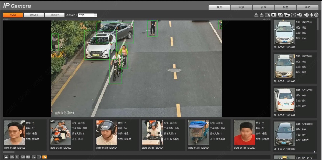Click timestamp 2018-06-21 18:23:49
The height and width of the screenshot is (160, 322).
(x=284, y=81)
